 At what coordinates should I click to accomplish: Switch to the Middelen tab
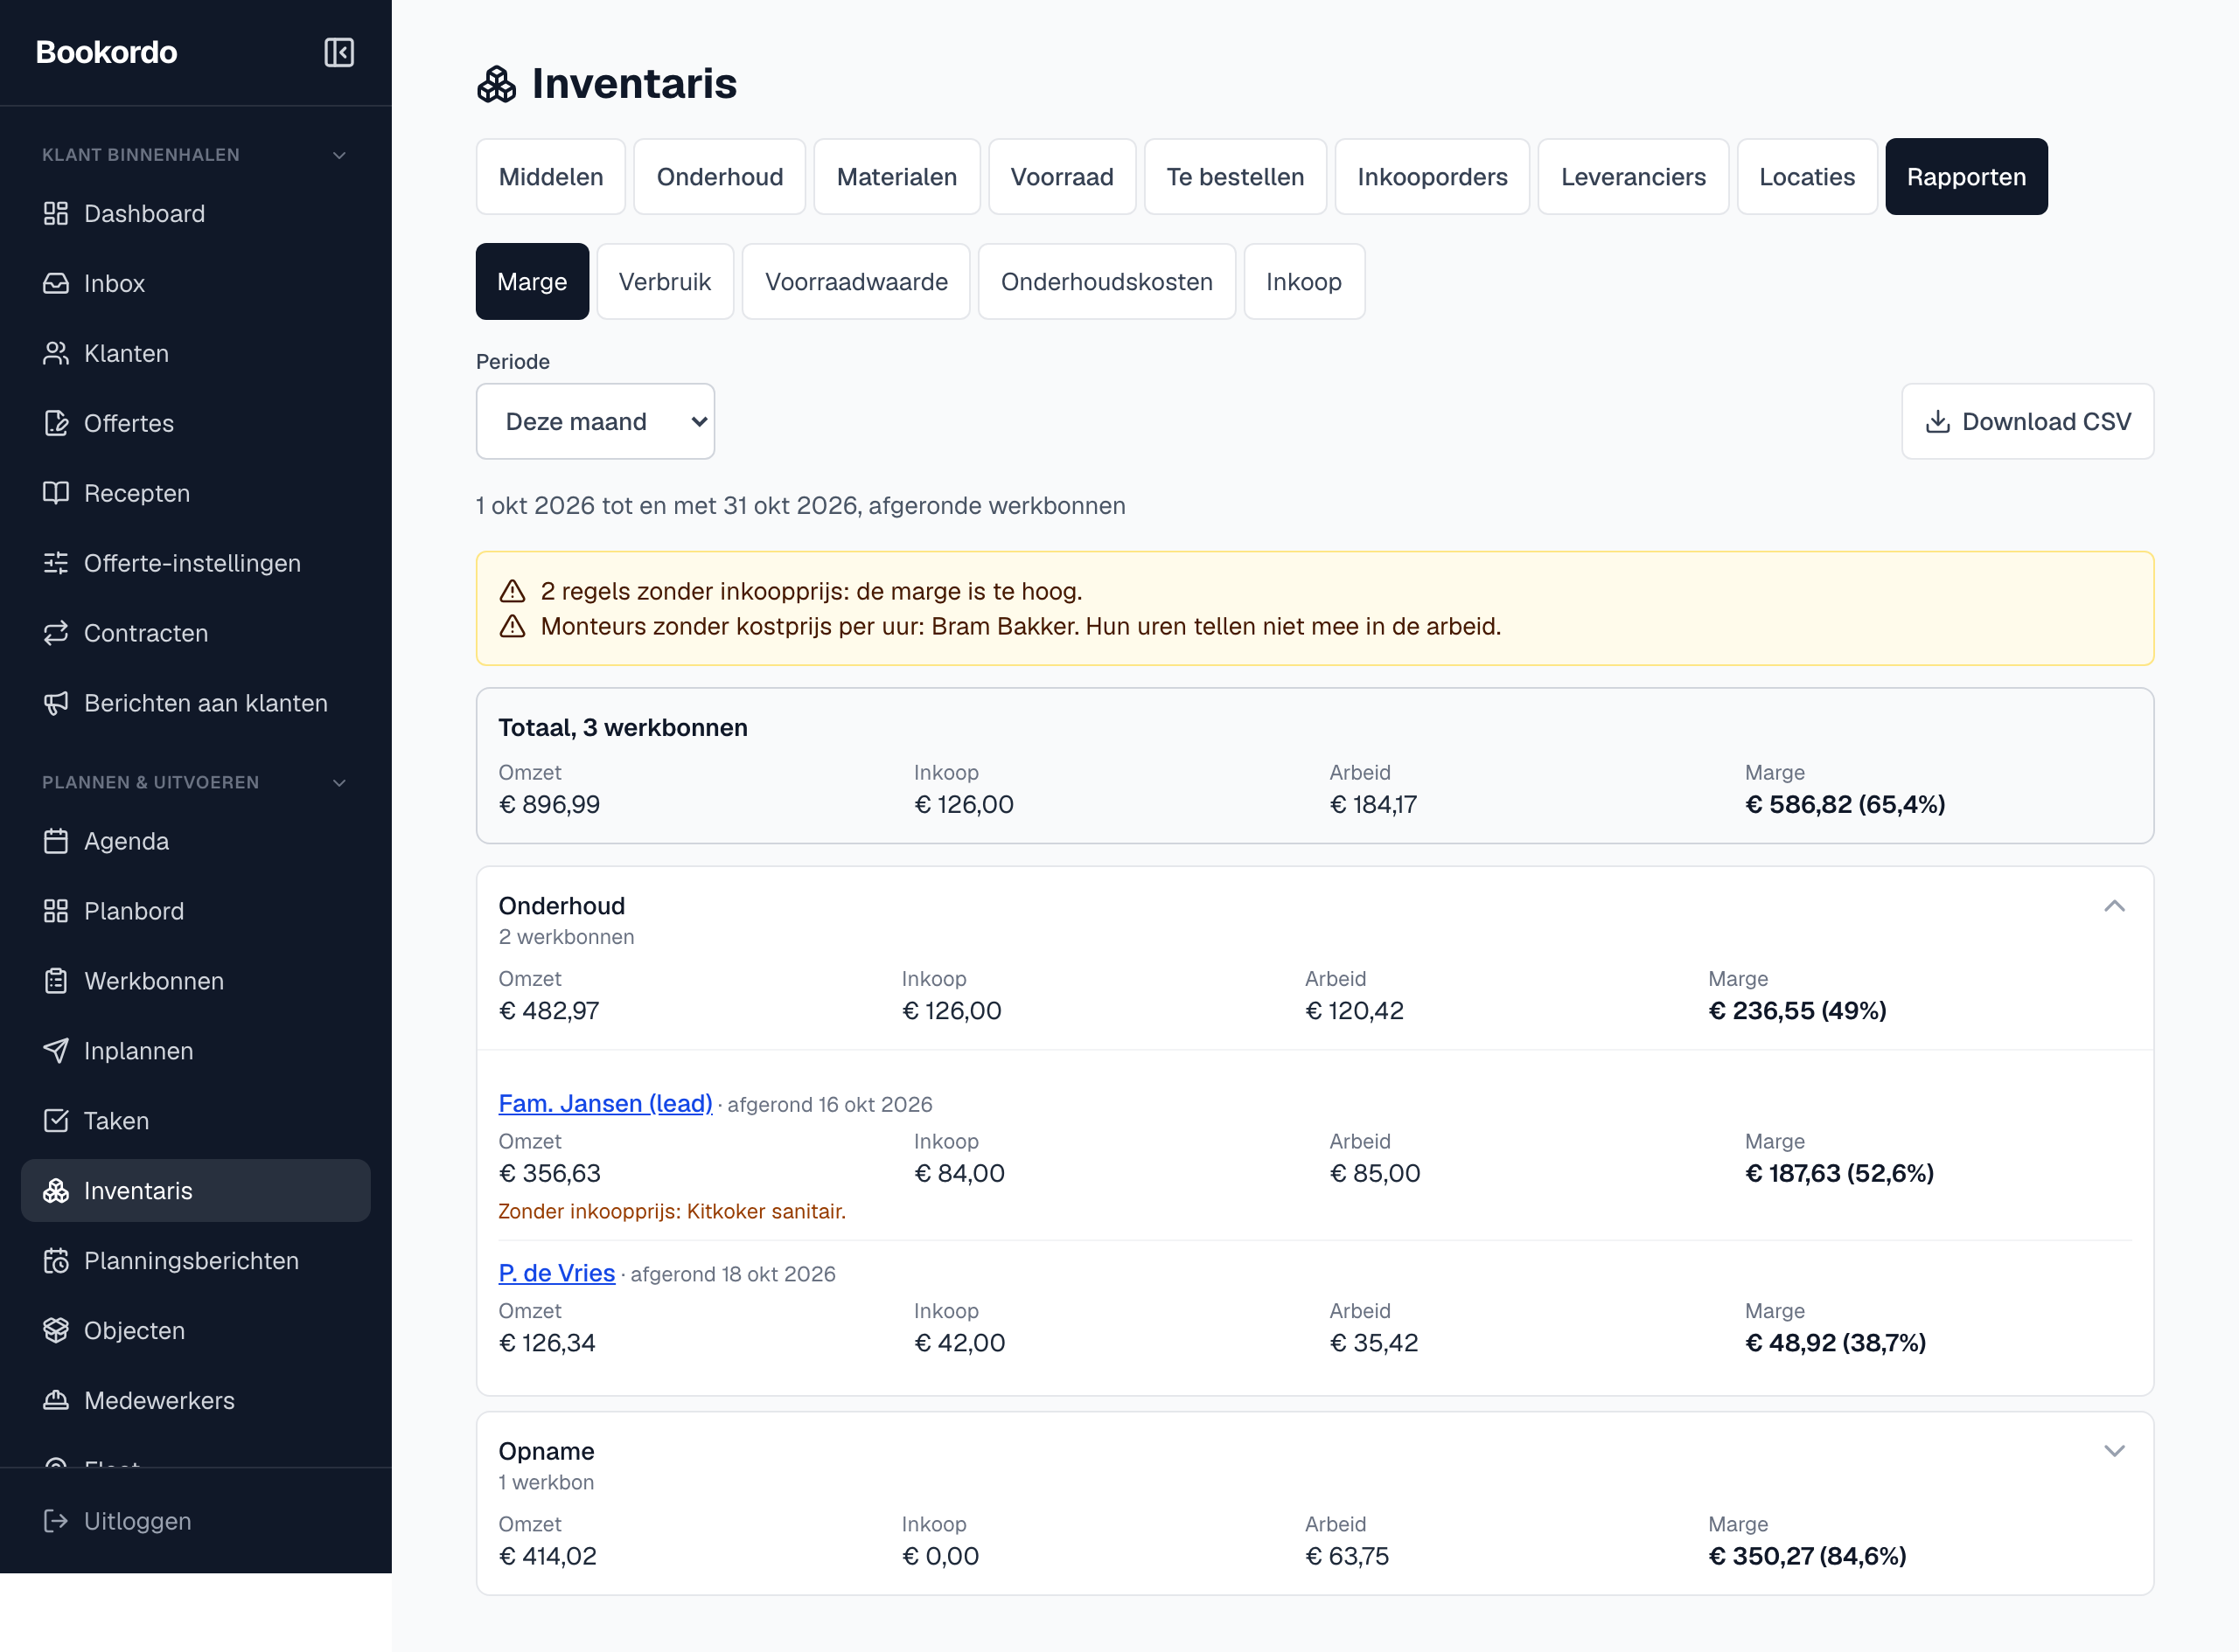click(x=551, y=177)
